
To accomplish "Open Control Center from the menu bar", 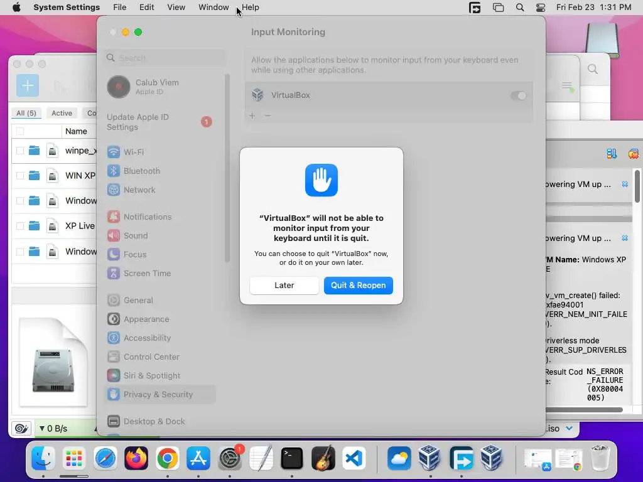I will click(x=541, y=8).
